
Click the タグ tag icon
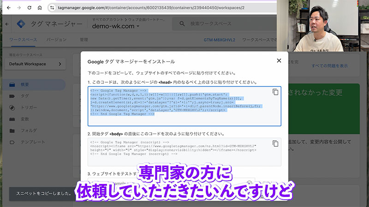point(12,96)
